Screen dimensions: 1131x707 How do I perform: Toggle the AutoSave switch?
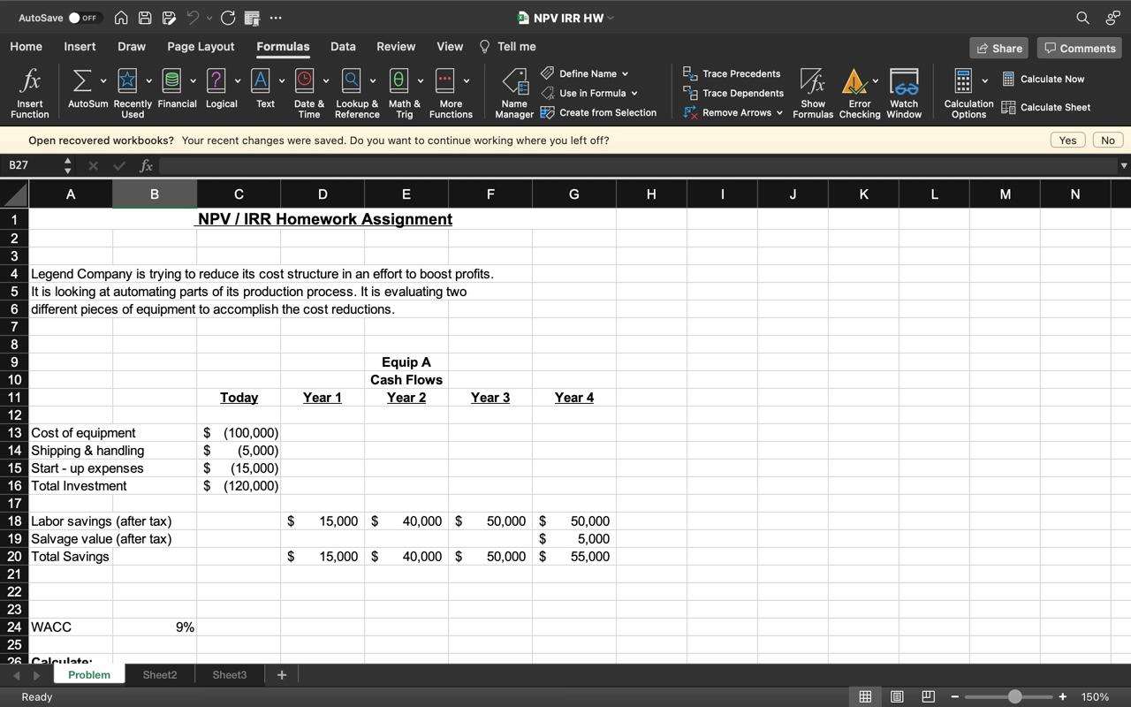pyautogui.click(x=84, y=18)
